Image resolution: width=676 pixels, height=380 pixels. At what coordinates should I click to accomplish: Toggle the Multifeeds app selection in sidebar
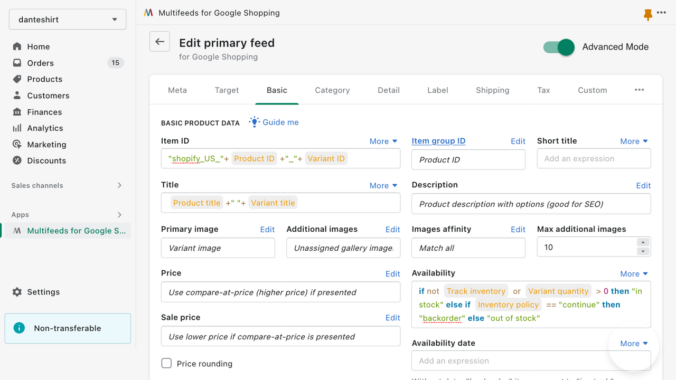[67, 231]
